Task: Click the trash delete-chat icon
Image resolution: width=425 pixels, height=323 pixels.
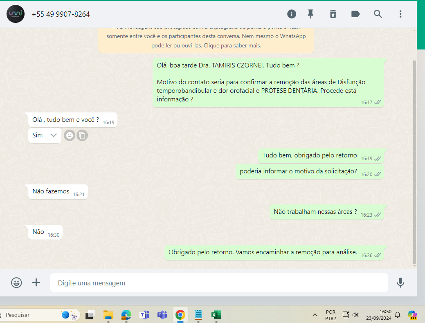Action: 333,14
